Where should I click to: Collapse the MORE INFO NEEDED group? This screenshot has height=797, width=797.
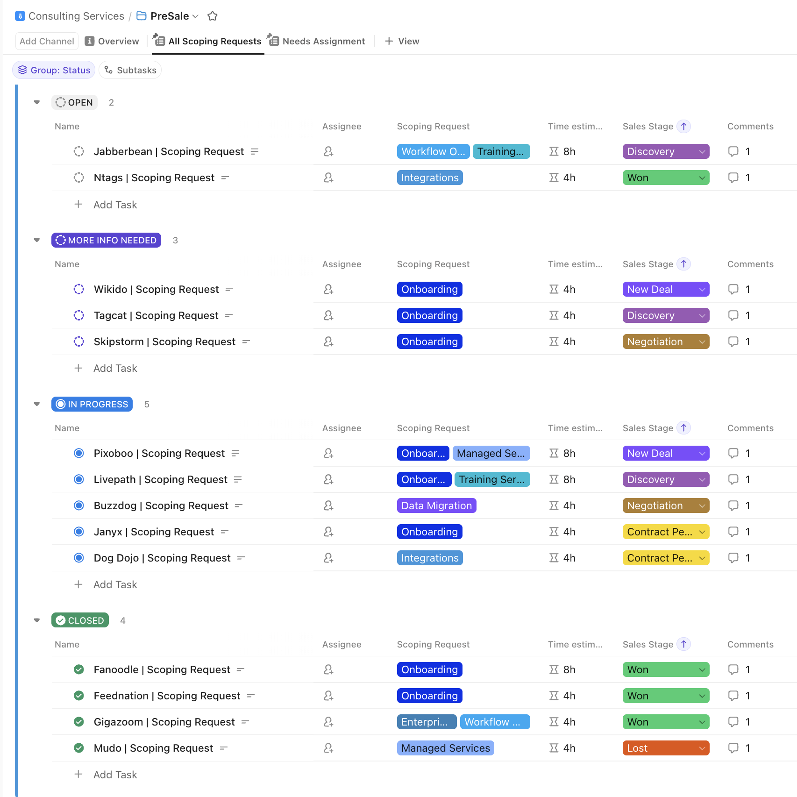pos(37,240)
